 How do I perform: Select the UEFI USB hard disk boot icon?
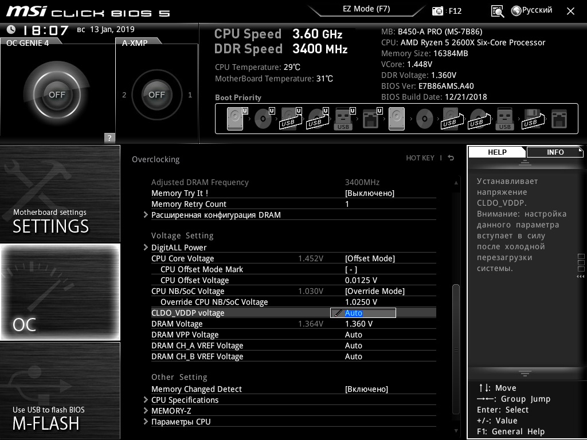tap(291, 119)
